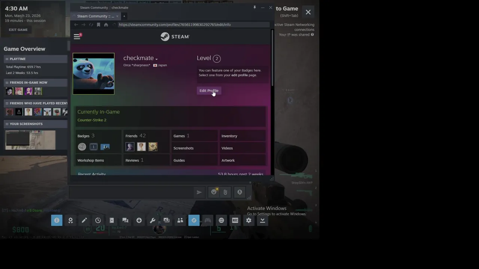Screen dimensions: 479x269
Task: Open the Notes pencil icon in overlay toolbar
Action: [84, 220]
